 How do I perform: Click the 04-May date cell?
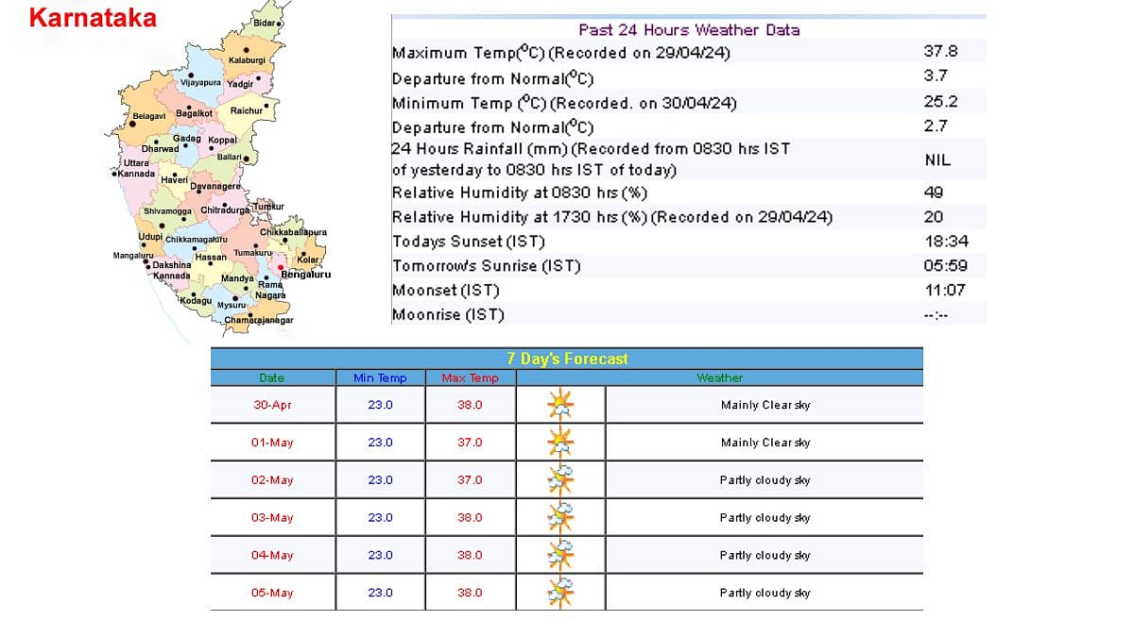[x=272, y=556]
